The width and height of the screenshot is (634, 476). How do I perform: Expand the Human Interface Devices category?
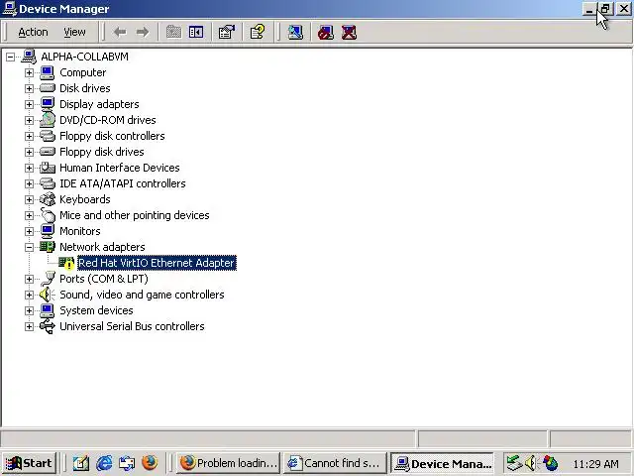pos(29,168)
